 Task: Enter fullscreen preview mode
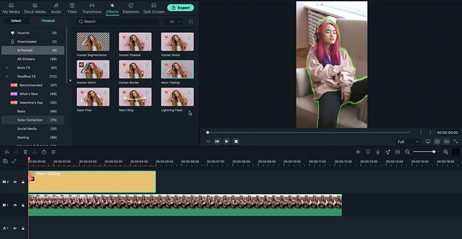456,141
